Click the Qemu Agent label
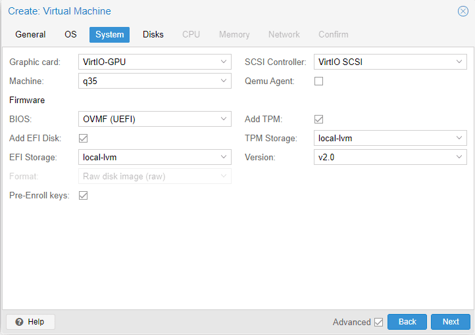The width and height of the screenshot is (475, 335). coord(270,81)
